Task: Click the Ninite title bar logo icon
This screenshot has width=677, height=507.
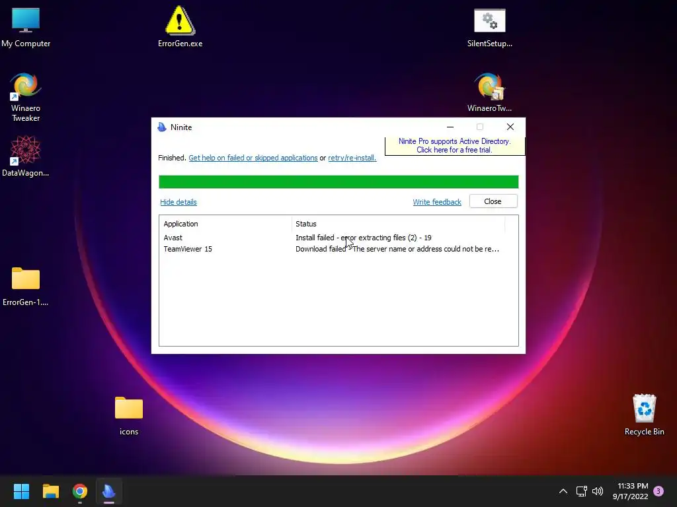Action: [162, 127]
